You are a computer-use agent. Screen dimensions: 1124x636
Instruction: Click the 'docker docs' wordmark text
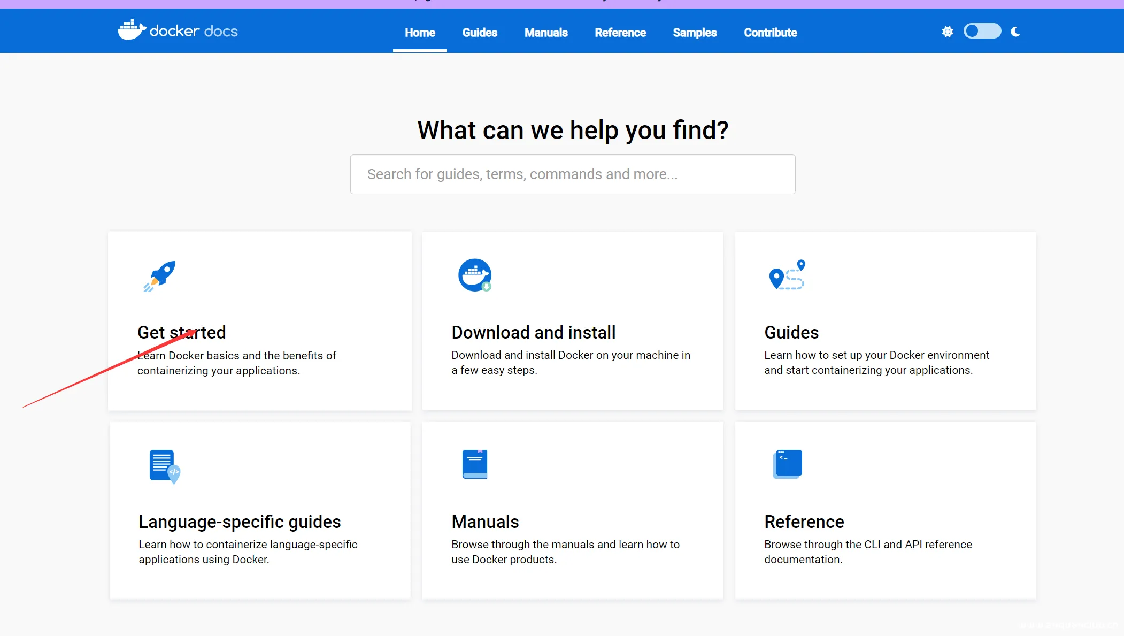click(x=194, y=31)
